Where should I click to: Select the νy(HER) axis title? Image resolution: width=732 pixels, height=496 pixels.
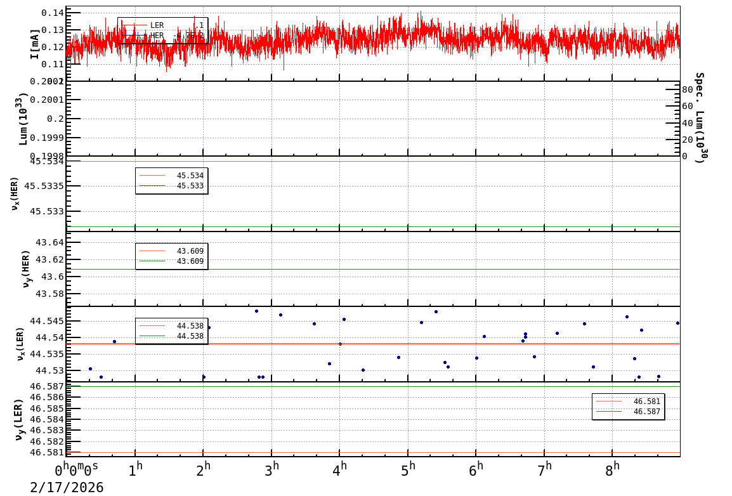click(x=25, y=268)
